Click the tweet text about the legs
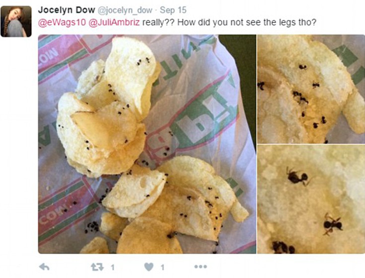 (x=229, y=22)
